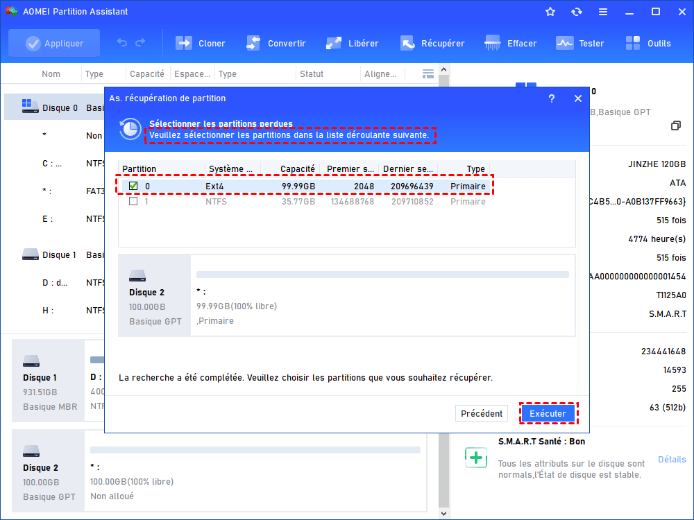Click the column settings list icon

point(428,74)
